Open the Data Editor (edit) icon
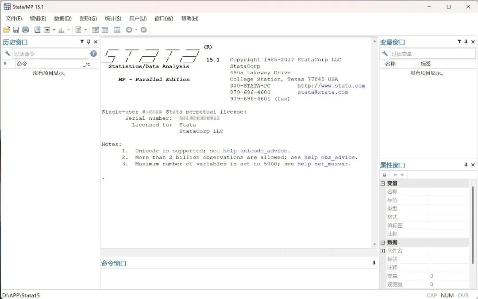The image size is (478, 299). [x=95, y=30]
